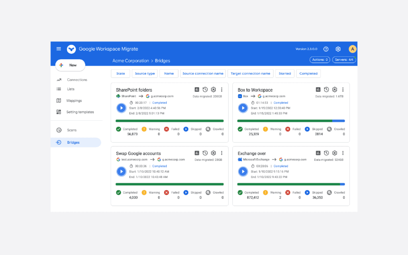
Task: Start the Box to Workspace bridge play button
Action: 243,108
